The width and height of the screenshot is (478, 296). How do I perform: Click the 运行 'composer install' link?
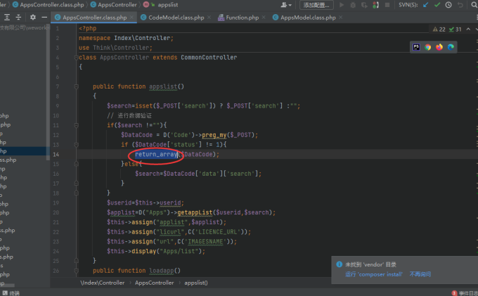(374, 274)
